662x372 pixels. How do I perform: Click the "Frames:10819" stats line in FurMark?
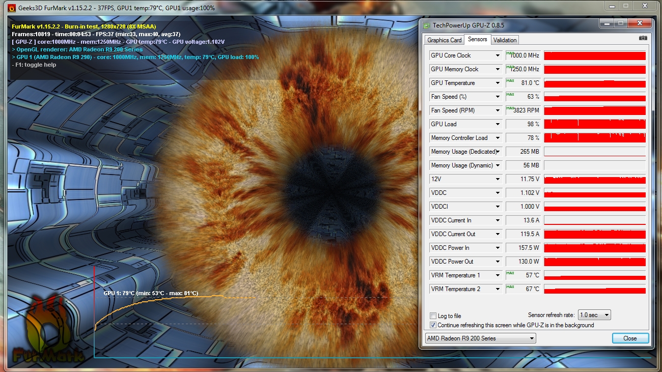[96, 34]
